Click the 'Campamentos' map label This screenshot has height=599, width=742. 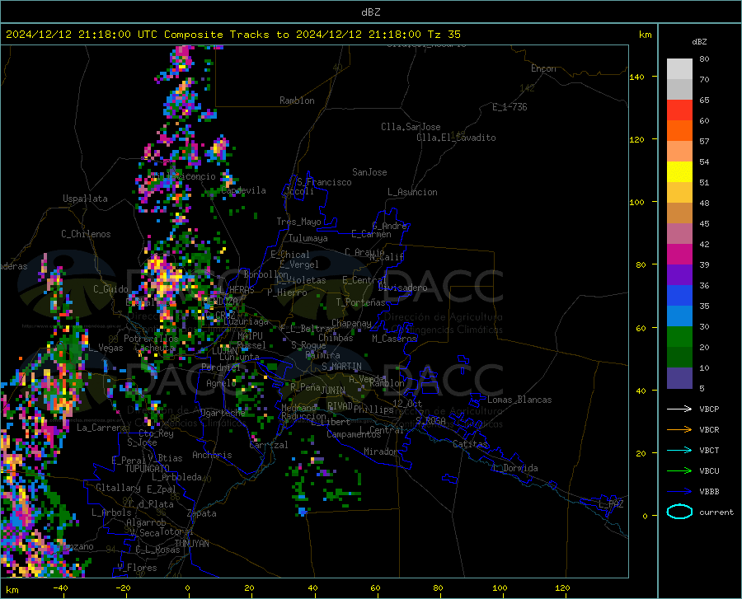354,434
